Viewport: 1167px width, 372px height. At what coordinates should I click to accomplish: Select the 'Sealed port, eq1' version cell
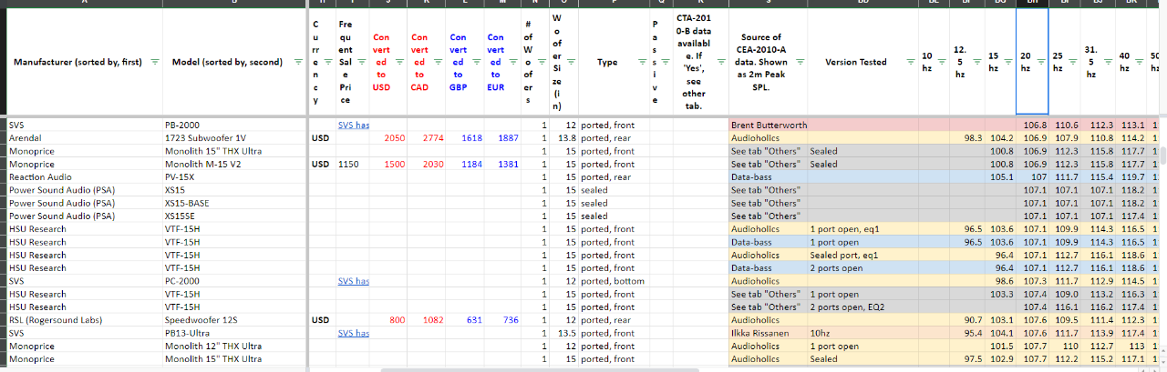(x=862, y=255)
